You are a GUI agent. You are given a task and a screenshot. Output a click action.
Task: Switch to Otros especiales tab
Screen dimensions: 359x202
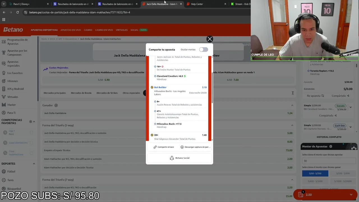click(x=131, y=93)
